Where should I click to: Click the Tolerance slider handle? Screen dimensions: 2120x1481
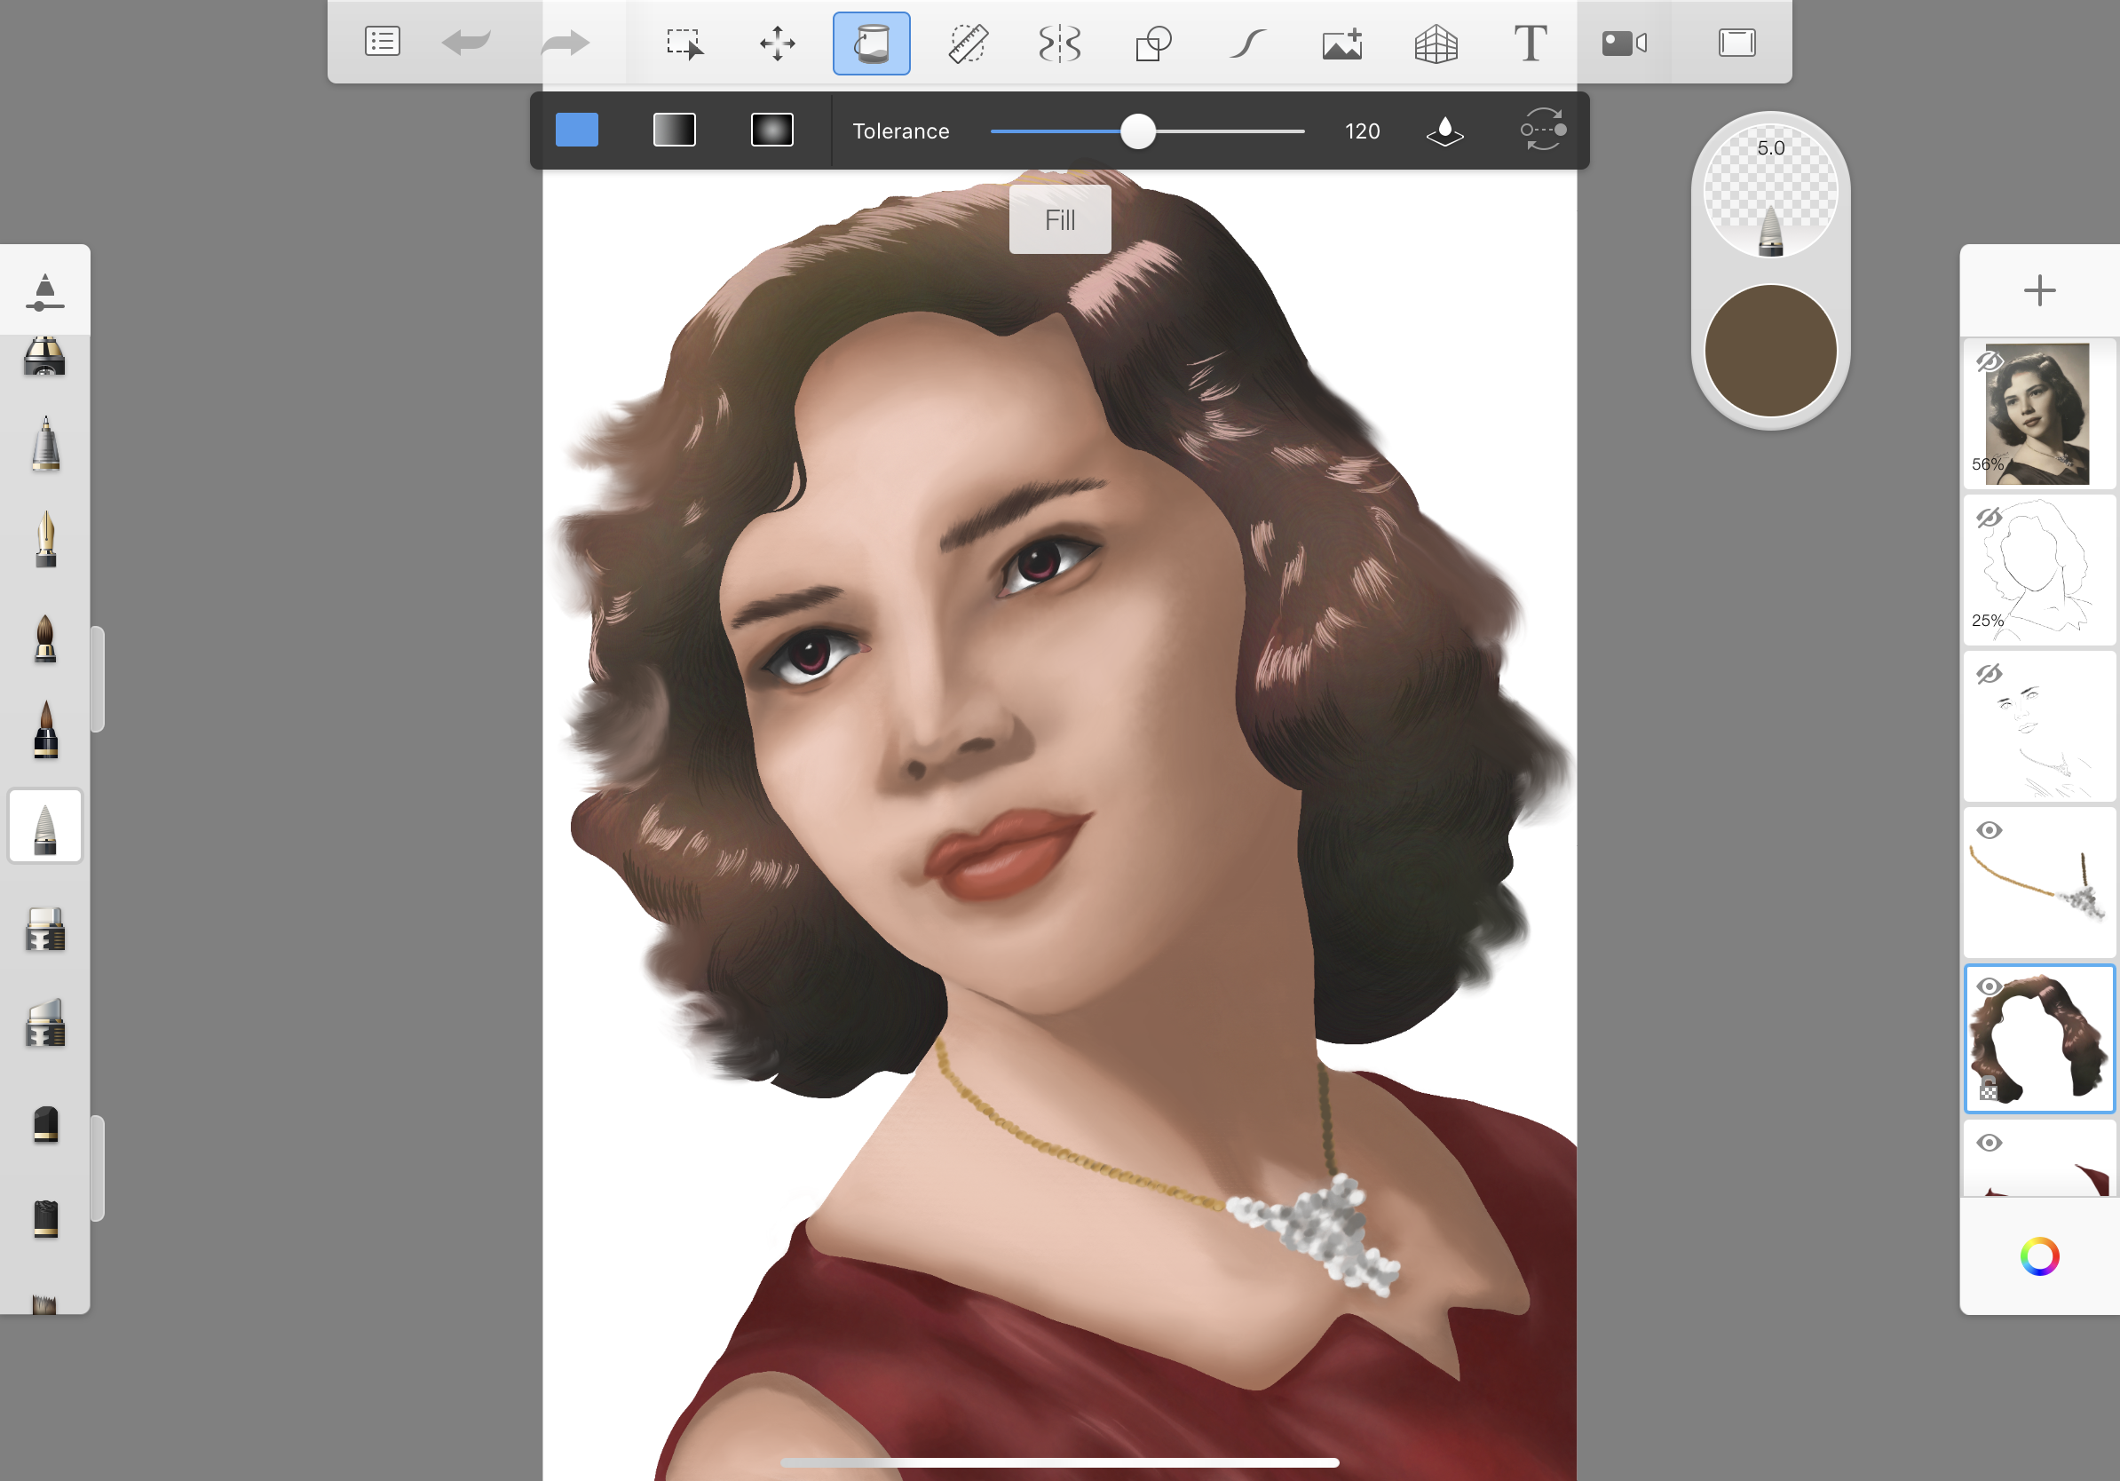coord(1138,133)
